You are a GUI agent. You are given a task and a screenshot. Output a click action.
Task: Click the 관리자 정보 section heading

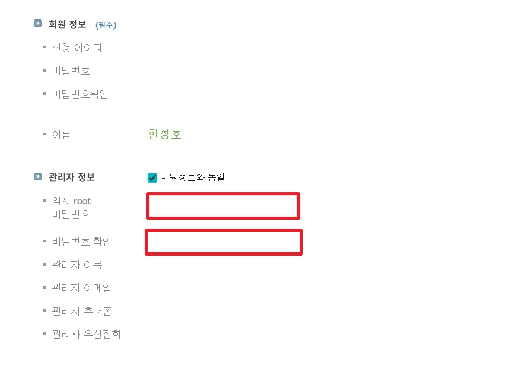click(72, 177)
